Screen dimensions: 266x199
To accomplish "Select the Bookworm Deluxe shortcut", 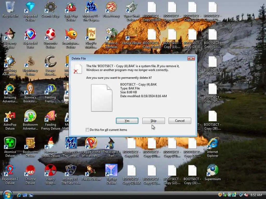I will click(30, 147).
